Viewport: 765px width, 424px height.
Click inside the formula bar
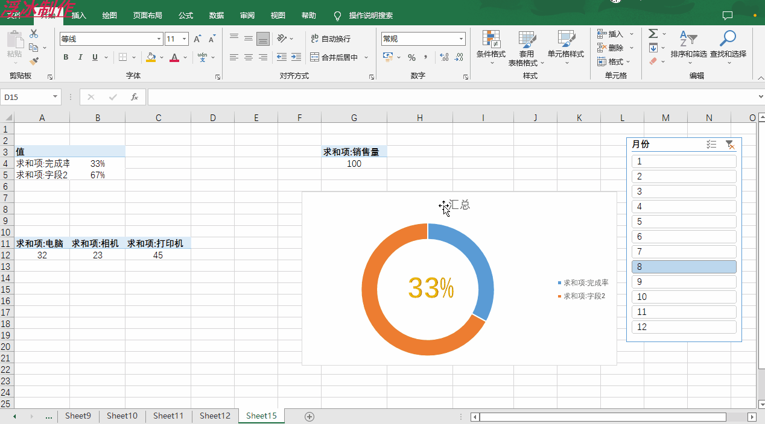tap(451, 97)
